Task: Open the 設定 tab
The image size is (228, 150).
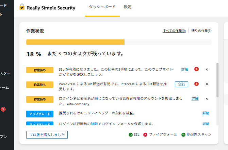Action: click(128, 7)
